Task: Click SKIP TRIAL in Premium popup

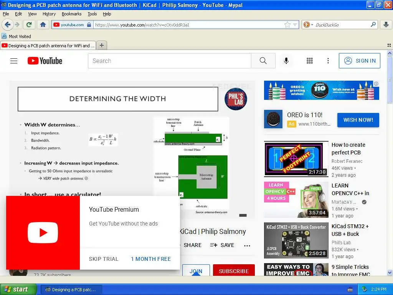Action: point(104,259)
